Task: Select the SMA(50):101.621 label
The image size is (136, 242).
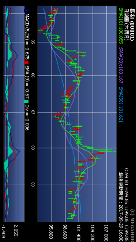Action: pos(121,105)
